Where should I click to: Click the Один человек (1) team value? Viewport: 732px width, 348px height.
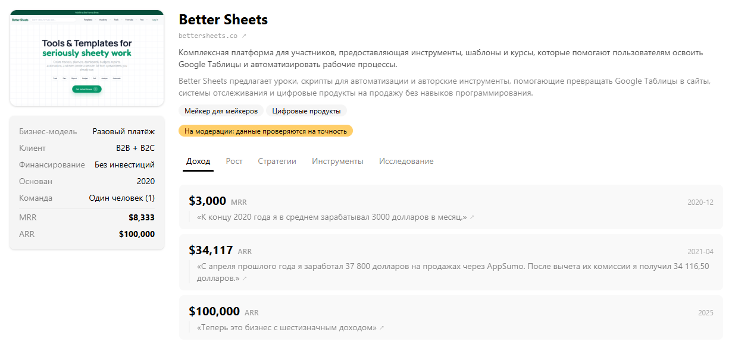coord(122,198)
